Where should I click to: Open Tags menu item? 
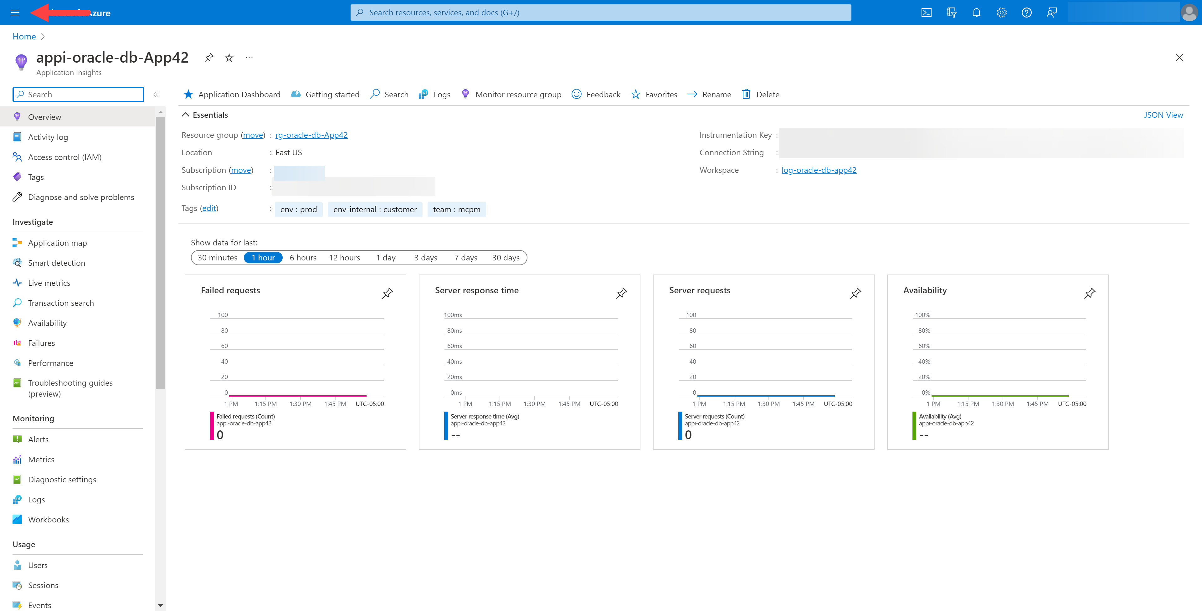pos(77,177)
